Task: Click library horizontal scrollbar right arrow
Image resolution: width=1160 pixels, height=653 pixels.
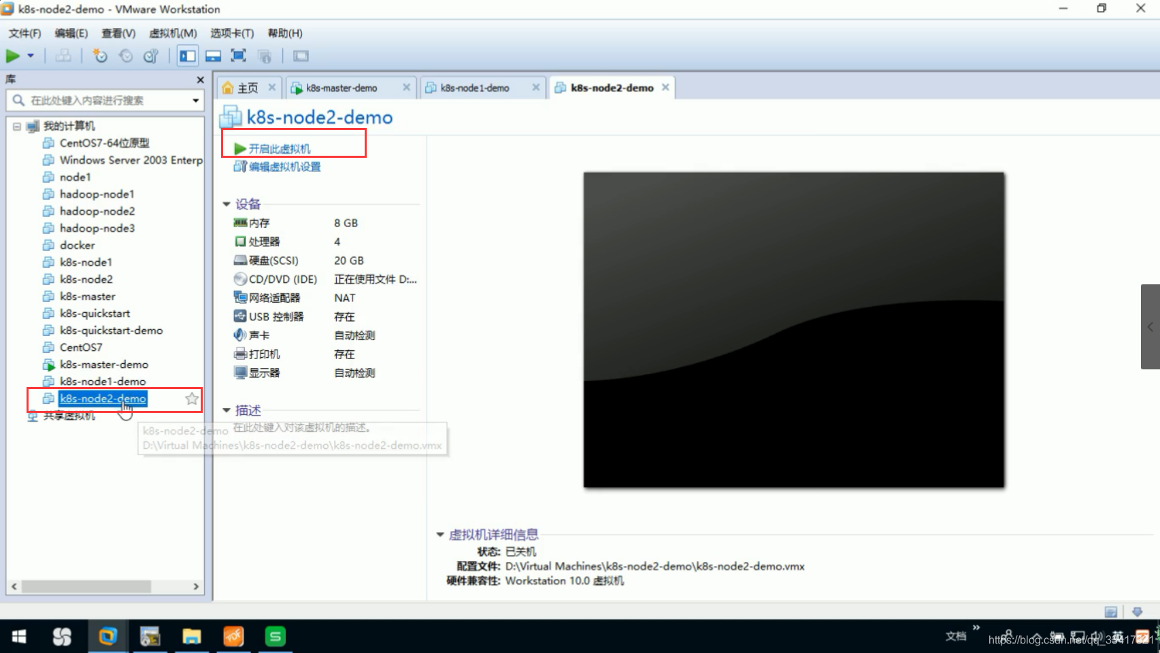Action: click(196, 586)
